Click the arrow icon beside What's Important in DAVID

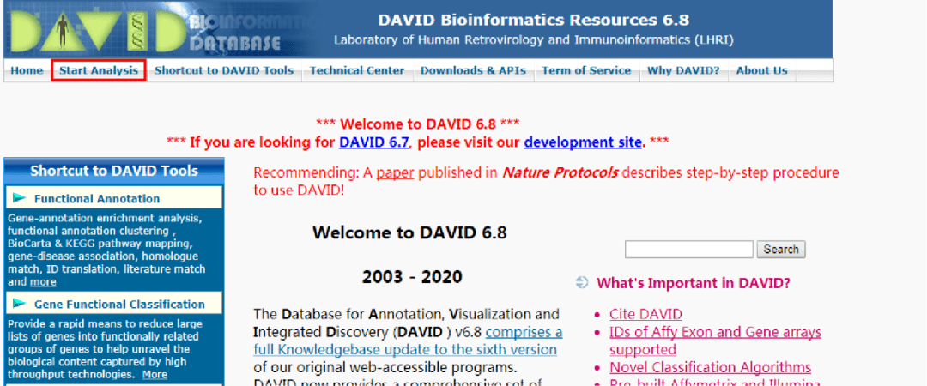pos(583,283)
